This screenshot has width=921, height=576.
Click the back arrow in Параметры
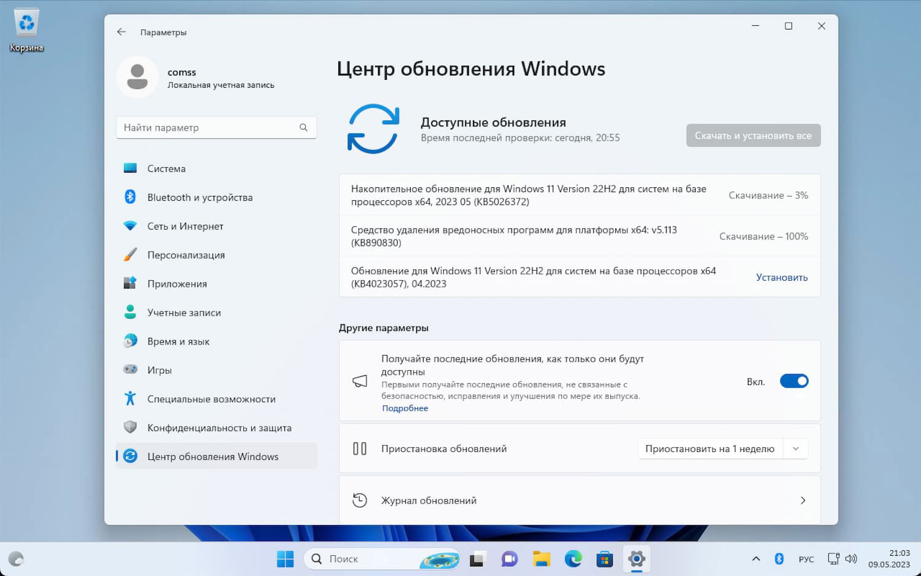pos(122,32)
